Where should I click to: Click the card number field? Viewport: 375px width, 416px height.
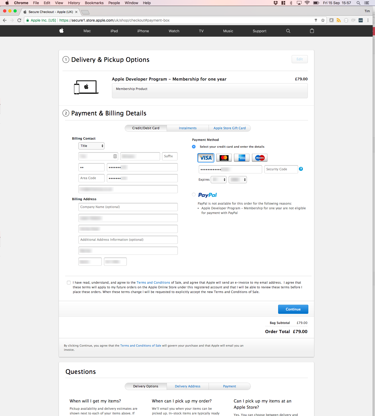pyautogui.click(x=230, y=169)
